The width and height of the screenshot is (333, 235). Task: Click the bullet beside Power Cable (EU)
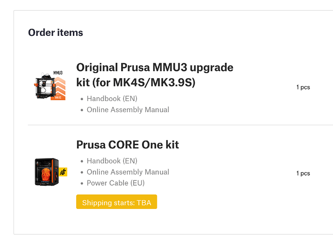point(82,184)
